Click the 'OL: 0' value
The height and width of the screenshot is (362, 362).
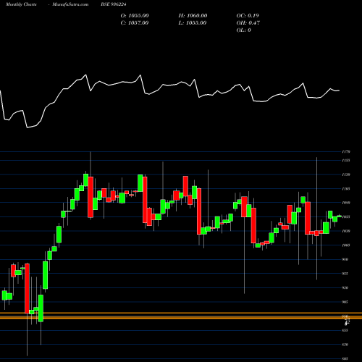(244, 30)
